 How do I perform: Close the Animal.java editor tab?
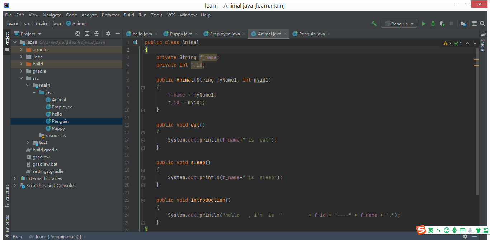click(286, 34)
